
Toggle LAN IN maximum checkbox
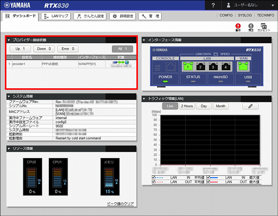208,177
